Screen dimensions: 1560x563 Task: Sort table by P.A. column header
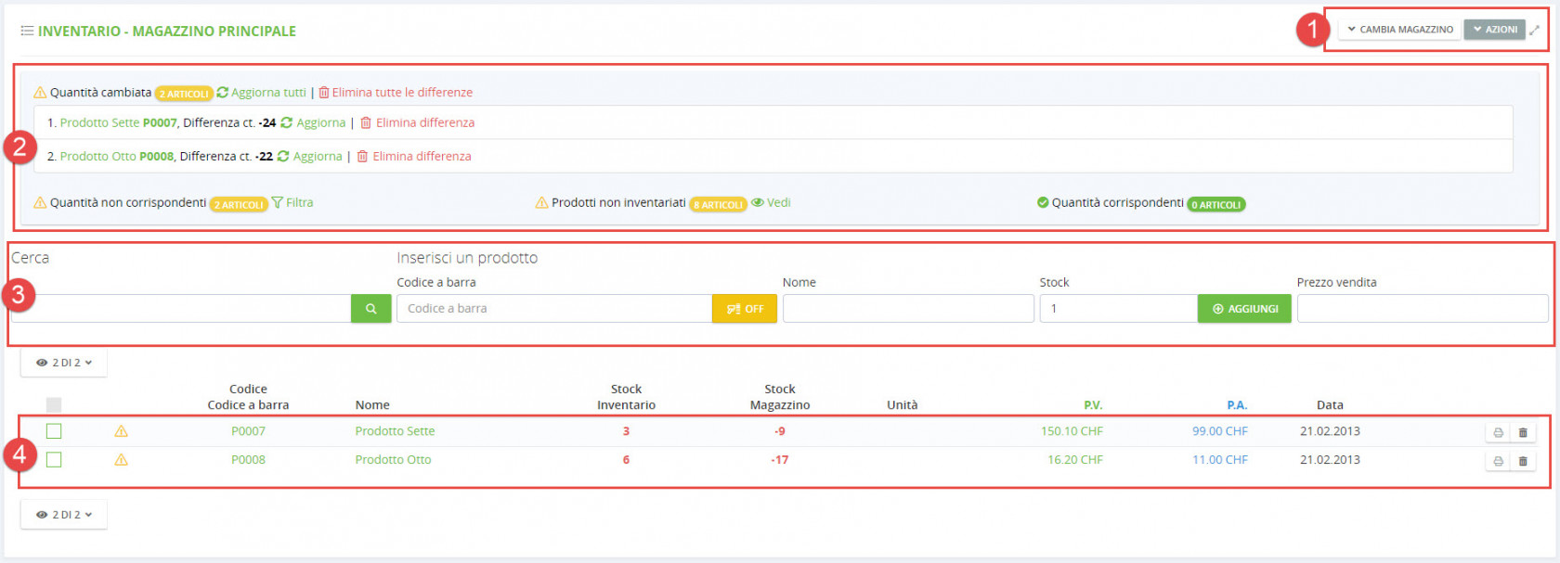click(x=1236, y=405)
